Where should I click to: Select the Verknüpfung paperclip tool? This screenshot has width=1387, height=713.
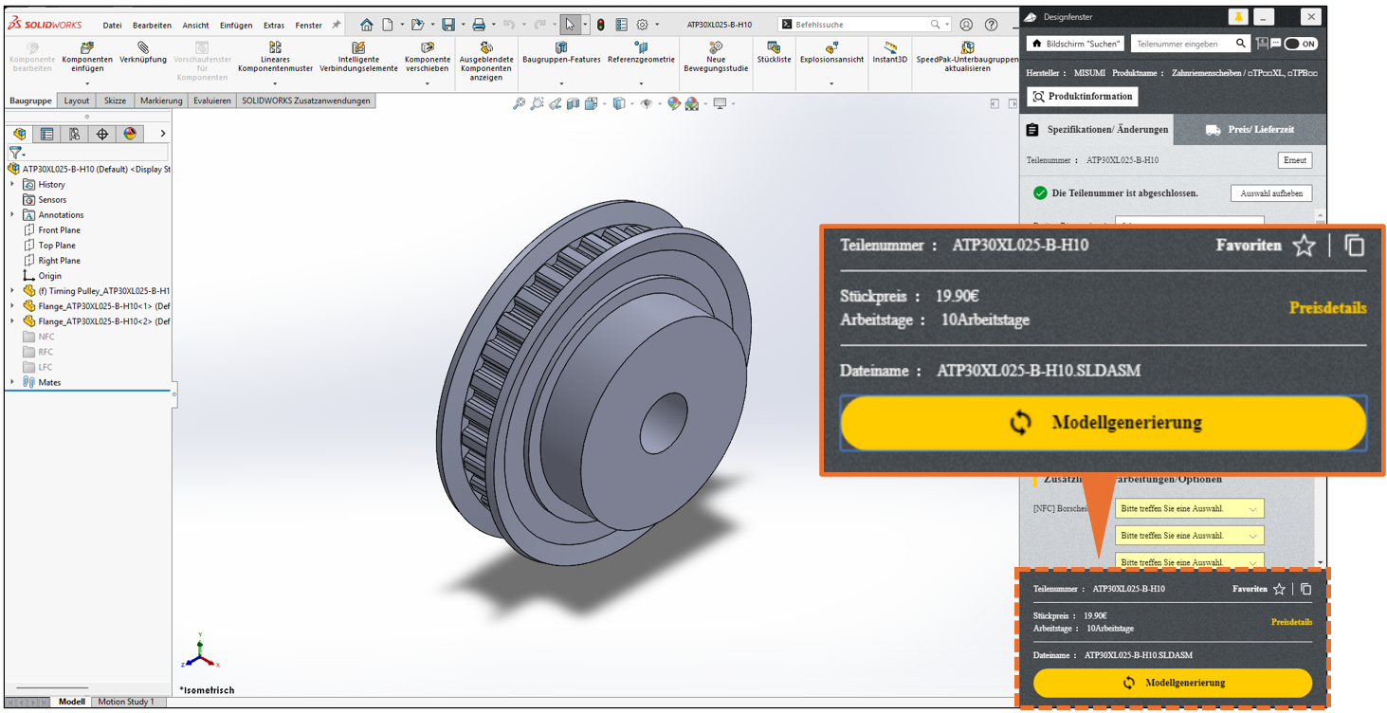[x=142, y=47]
